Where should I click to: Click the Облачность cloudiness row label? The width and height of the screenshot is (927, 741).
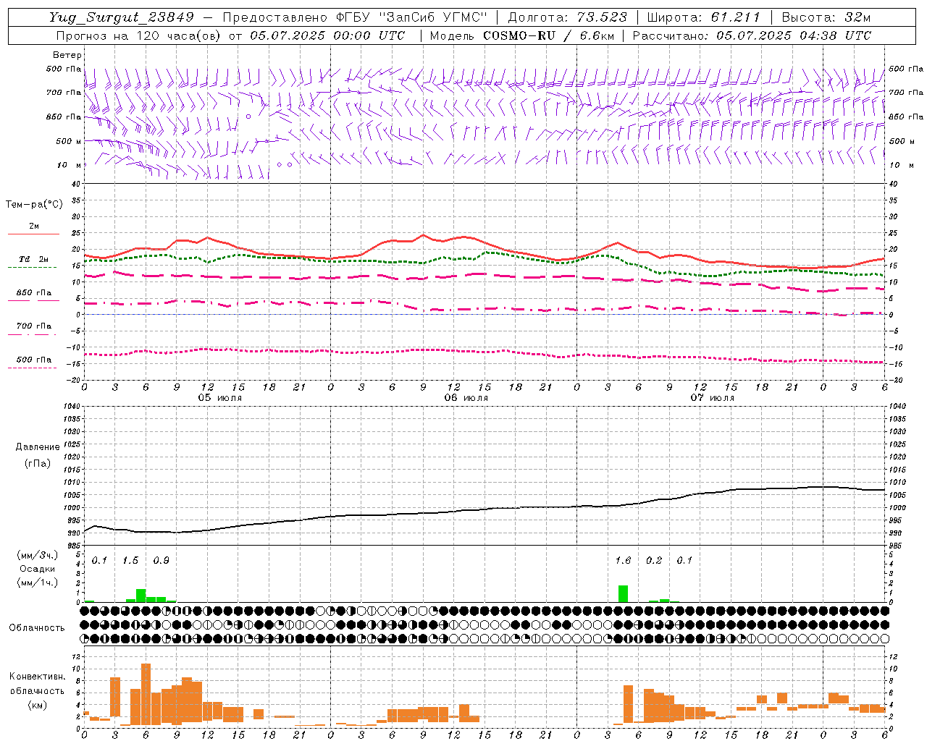[37, 628]
